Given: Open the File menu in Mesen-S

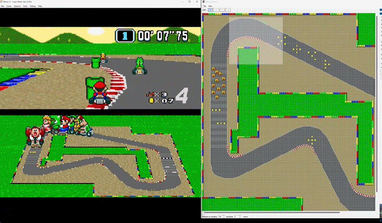Looking at the screenshot, I should pos(2,6).
